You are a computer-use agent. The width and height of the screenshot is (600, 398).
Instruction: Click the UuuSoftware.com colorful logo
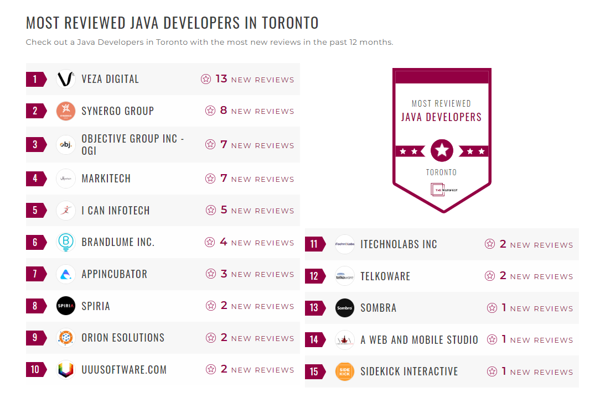(x=65, y=369)
